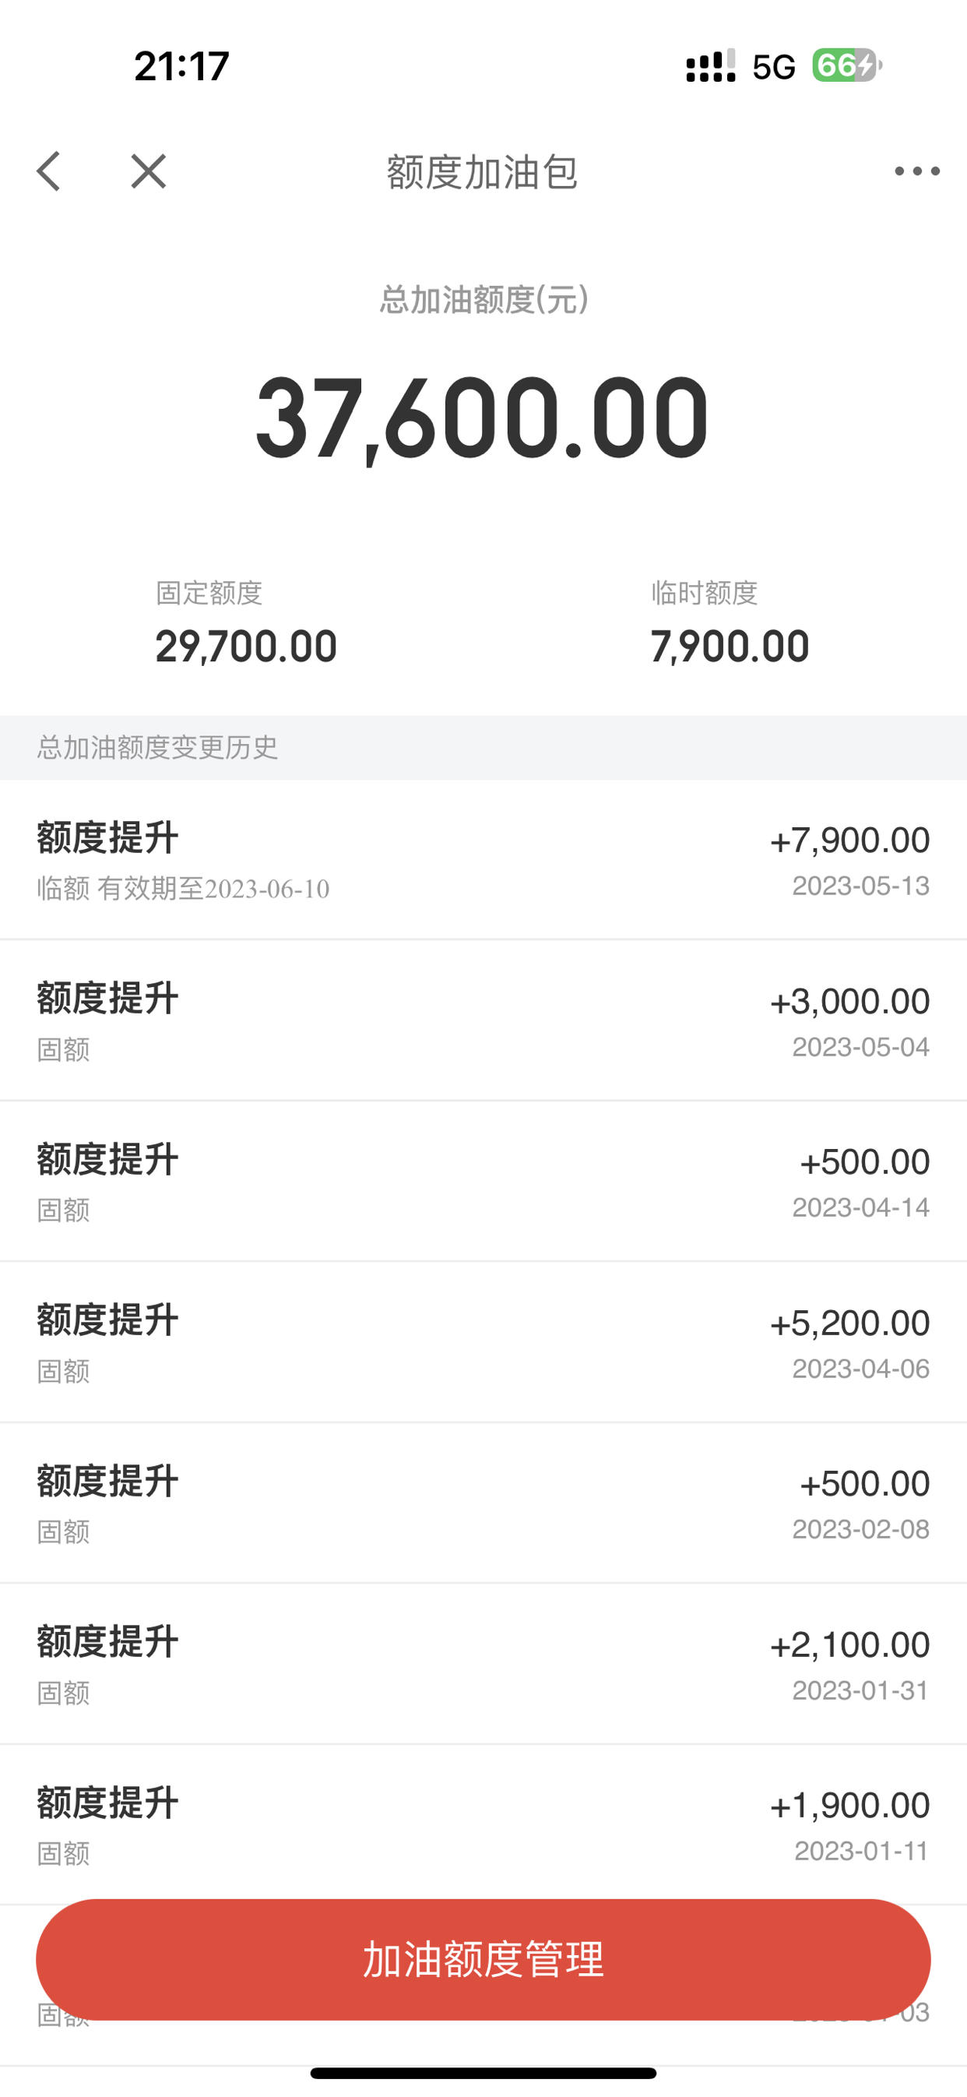Close the page with X icon
Viewport: 967px width, 2097px height.
click(148, 171)
